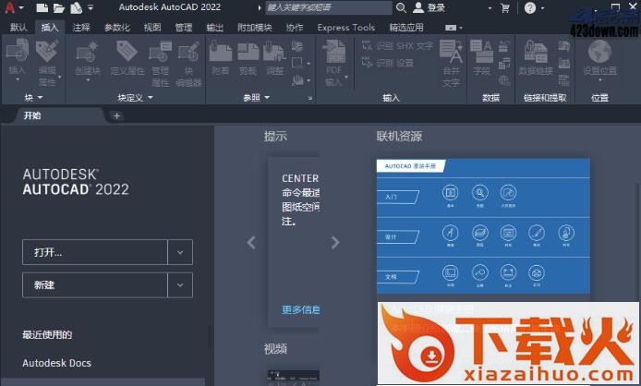
Task: Show the next tip with right arrow
Action: [335, 242]
